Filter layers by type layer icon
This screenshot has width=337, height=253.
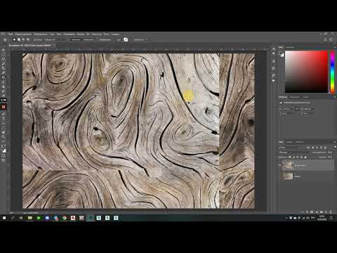[x=317, y=148]
